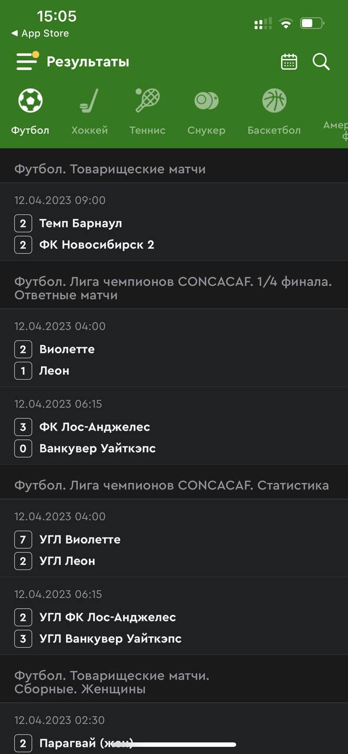Select the hockey stick icon
This screenshot has width=348, height=754.
click(90, 101)
